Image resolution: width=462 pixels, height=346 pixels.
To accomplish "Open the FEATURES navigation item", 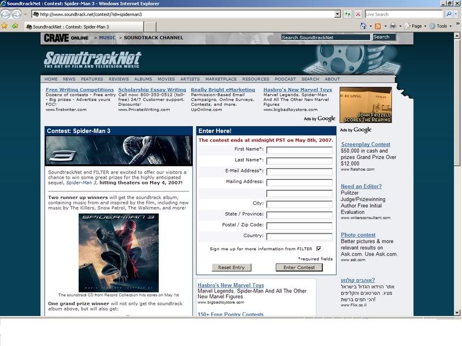I will tap(92, 79).
